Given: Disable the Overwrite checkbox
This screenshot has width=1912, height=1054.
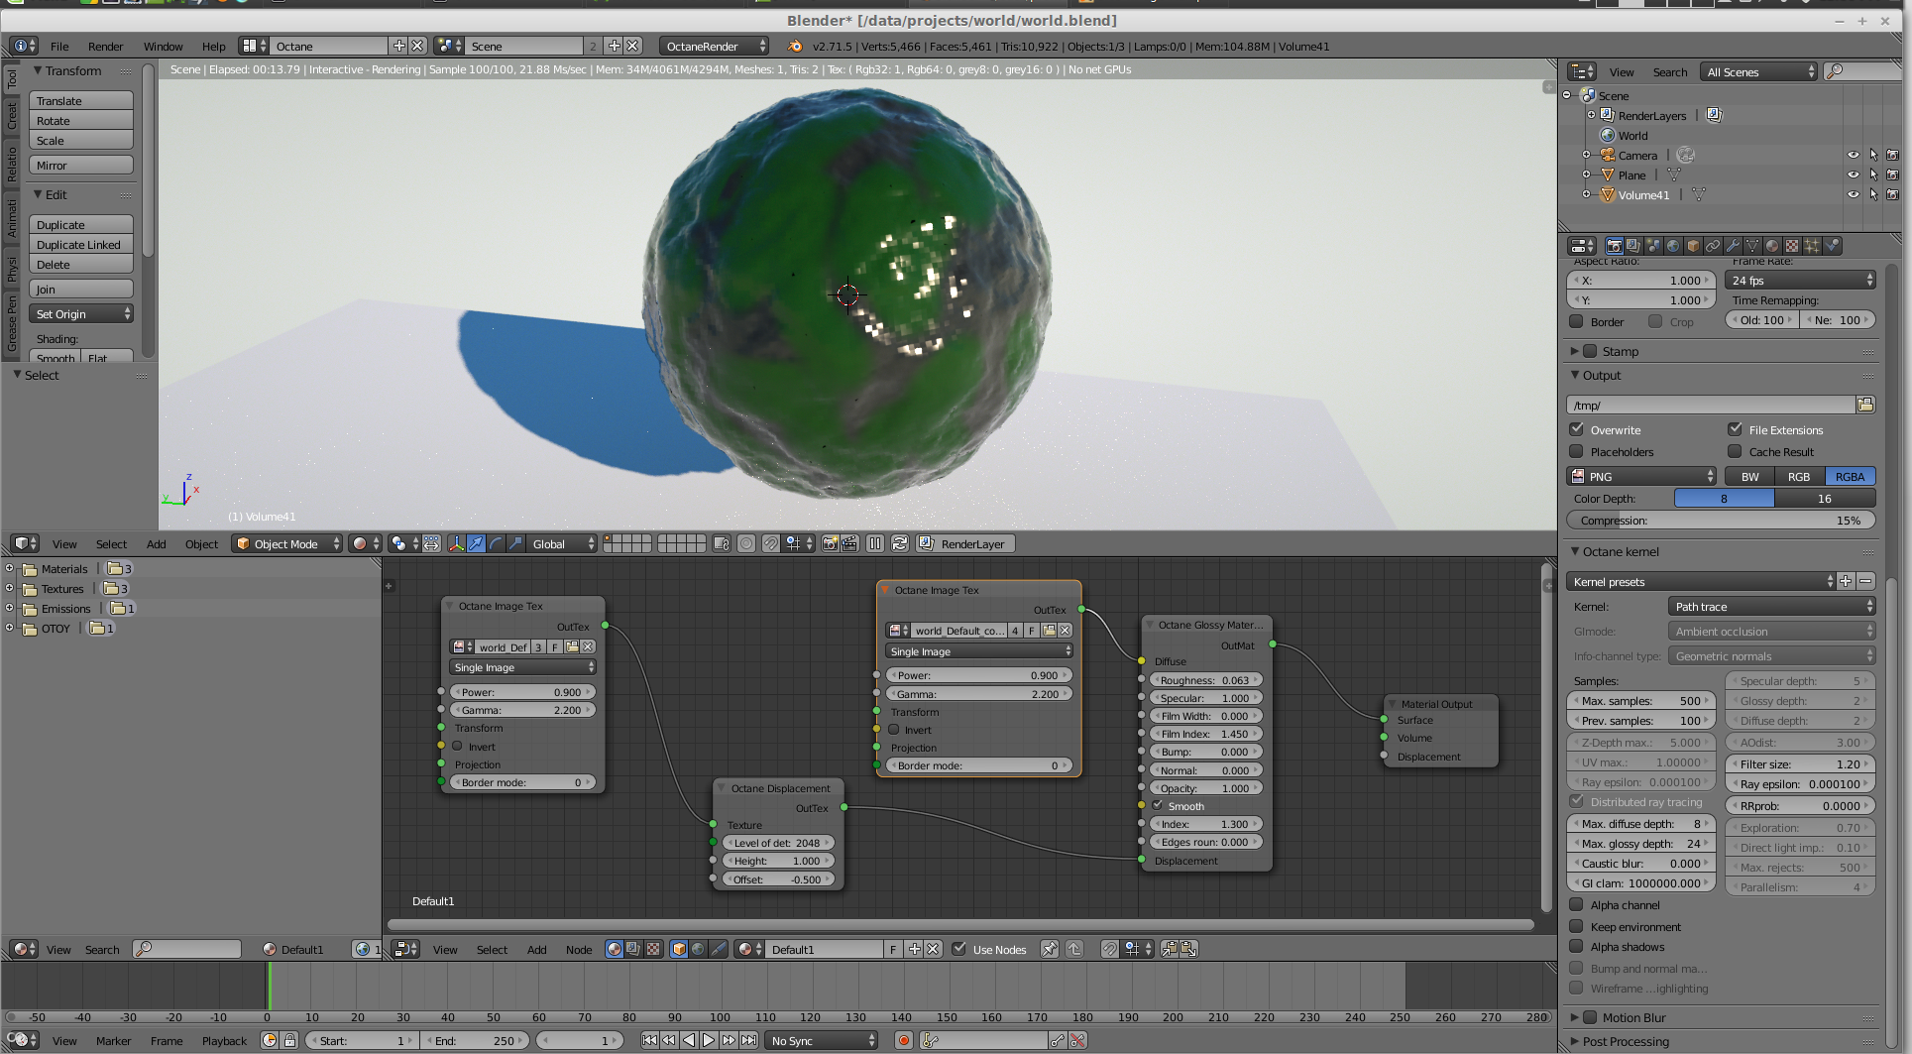Looking at the screenshot, I should click(1576, 429).
